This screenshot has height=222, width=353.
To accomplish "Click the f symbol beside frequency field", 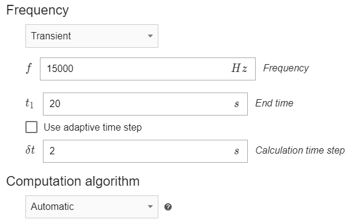I will [x=29, y=68].
